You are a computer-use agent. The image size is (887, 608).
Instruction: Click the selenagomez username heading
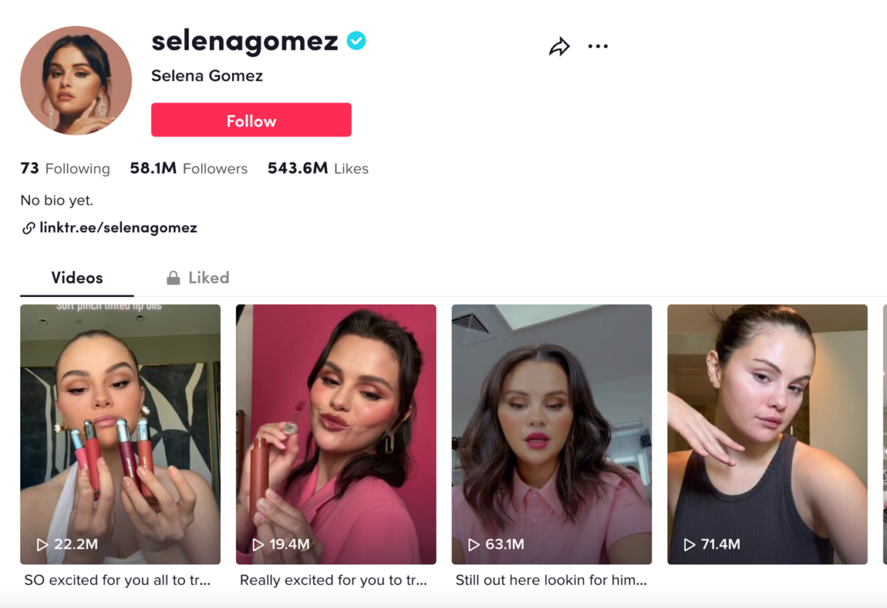pos(244,41)
